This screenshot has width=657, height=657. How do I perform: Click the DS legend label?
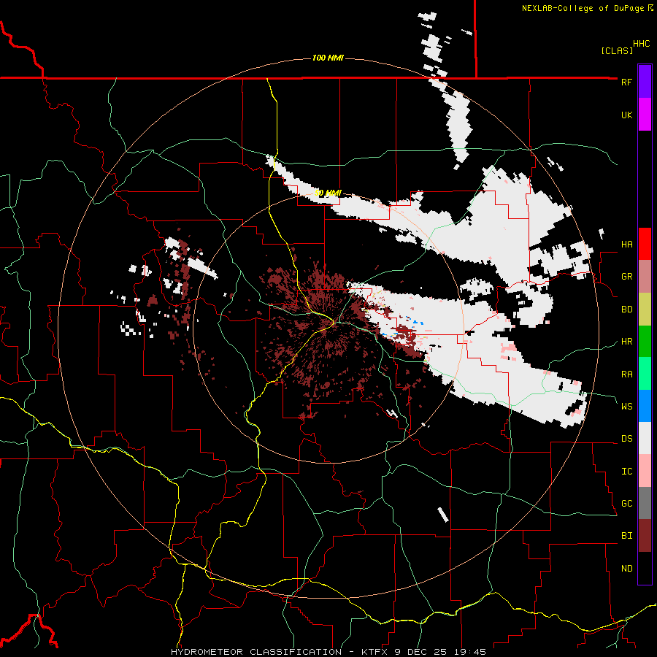pos(626,438)
